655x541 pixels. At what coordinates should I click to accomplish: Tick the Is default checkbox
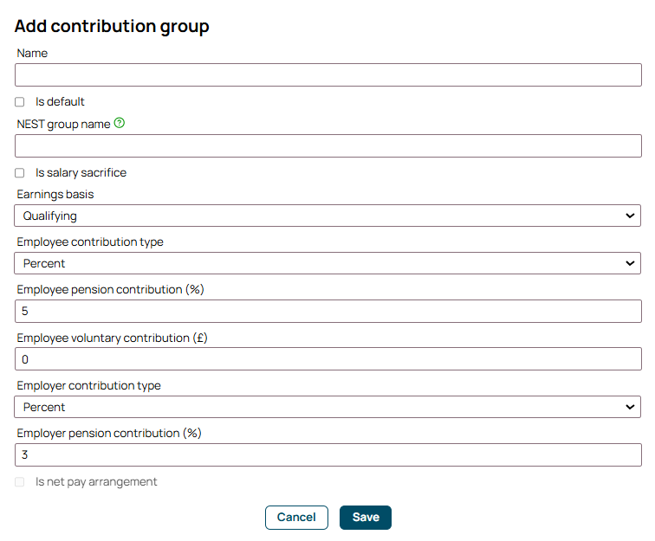(x=20, y=102)
